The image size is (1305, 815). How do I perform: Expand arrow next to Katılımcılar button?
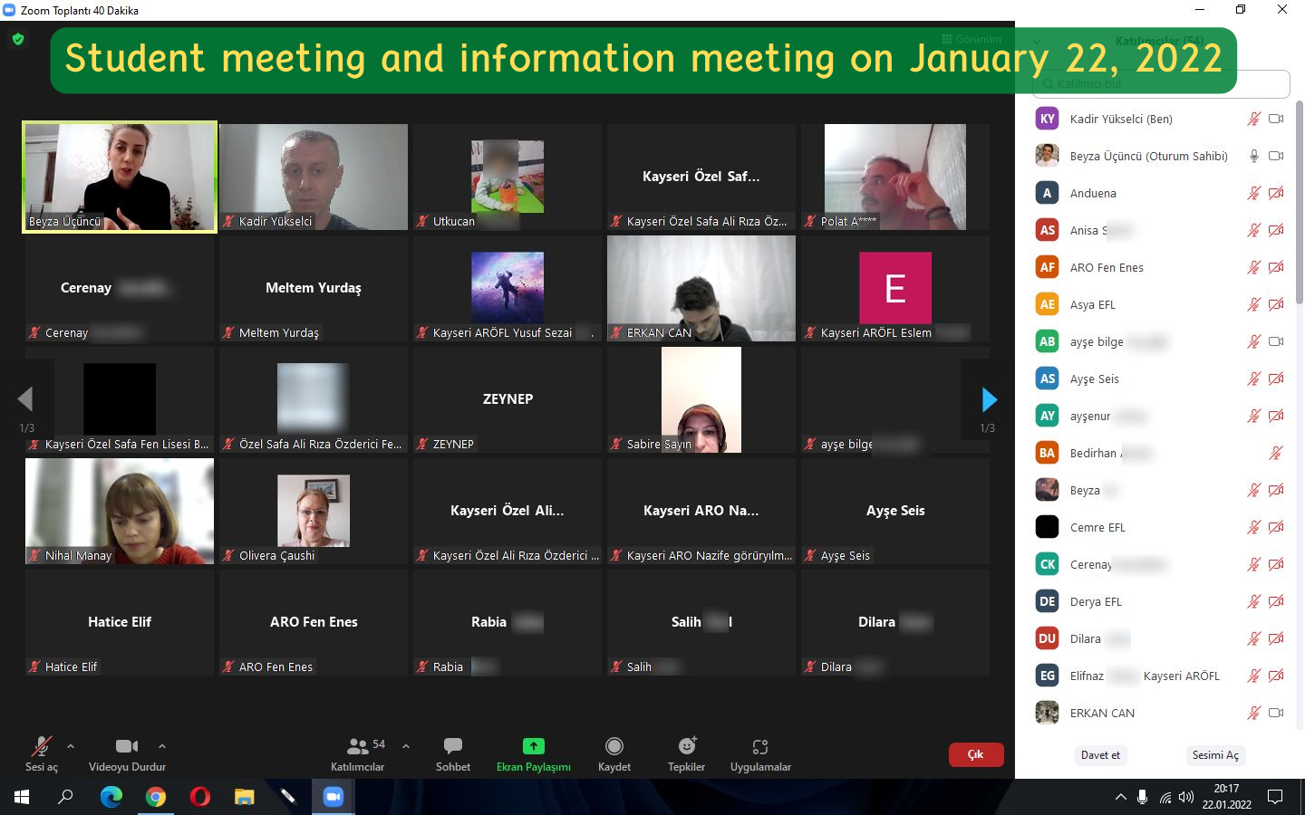406,746
